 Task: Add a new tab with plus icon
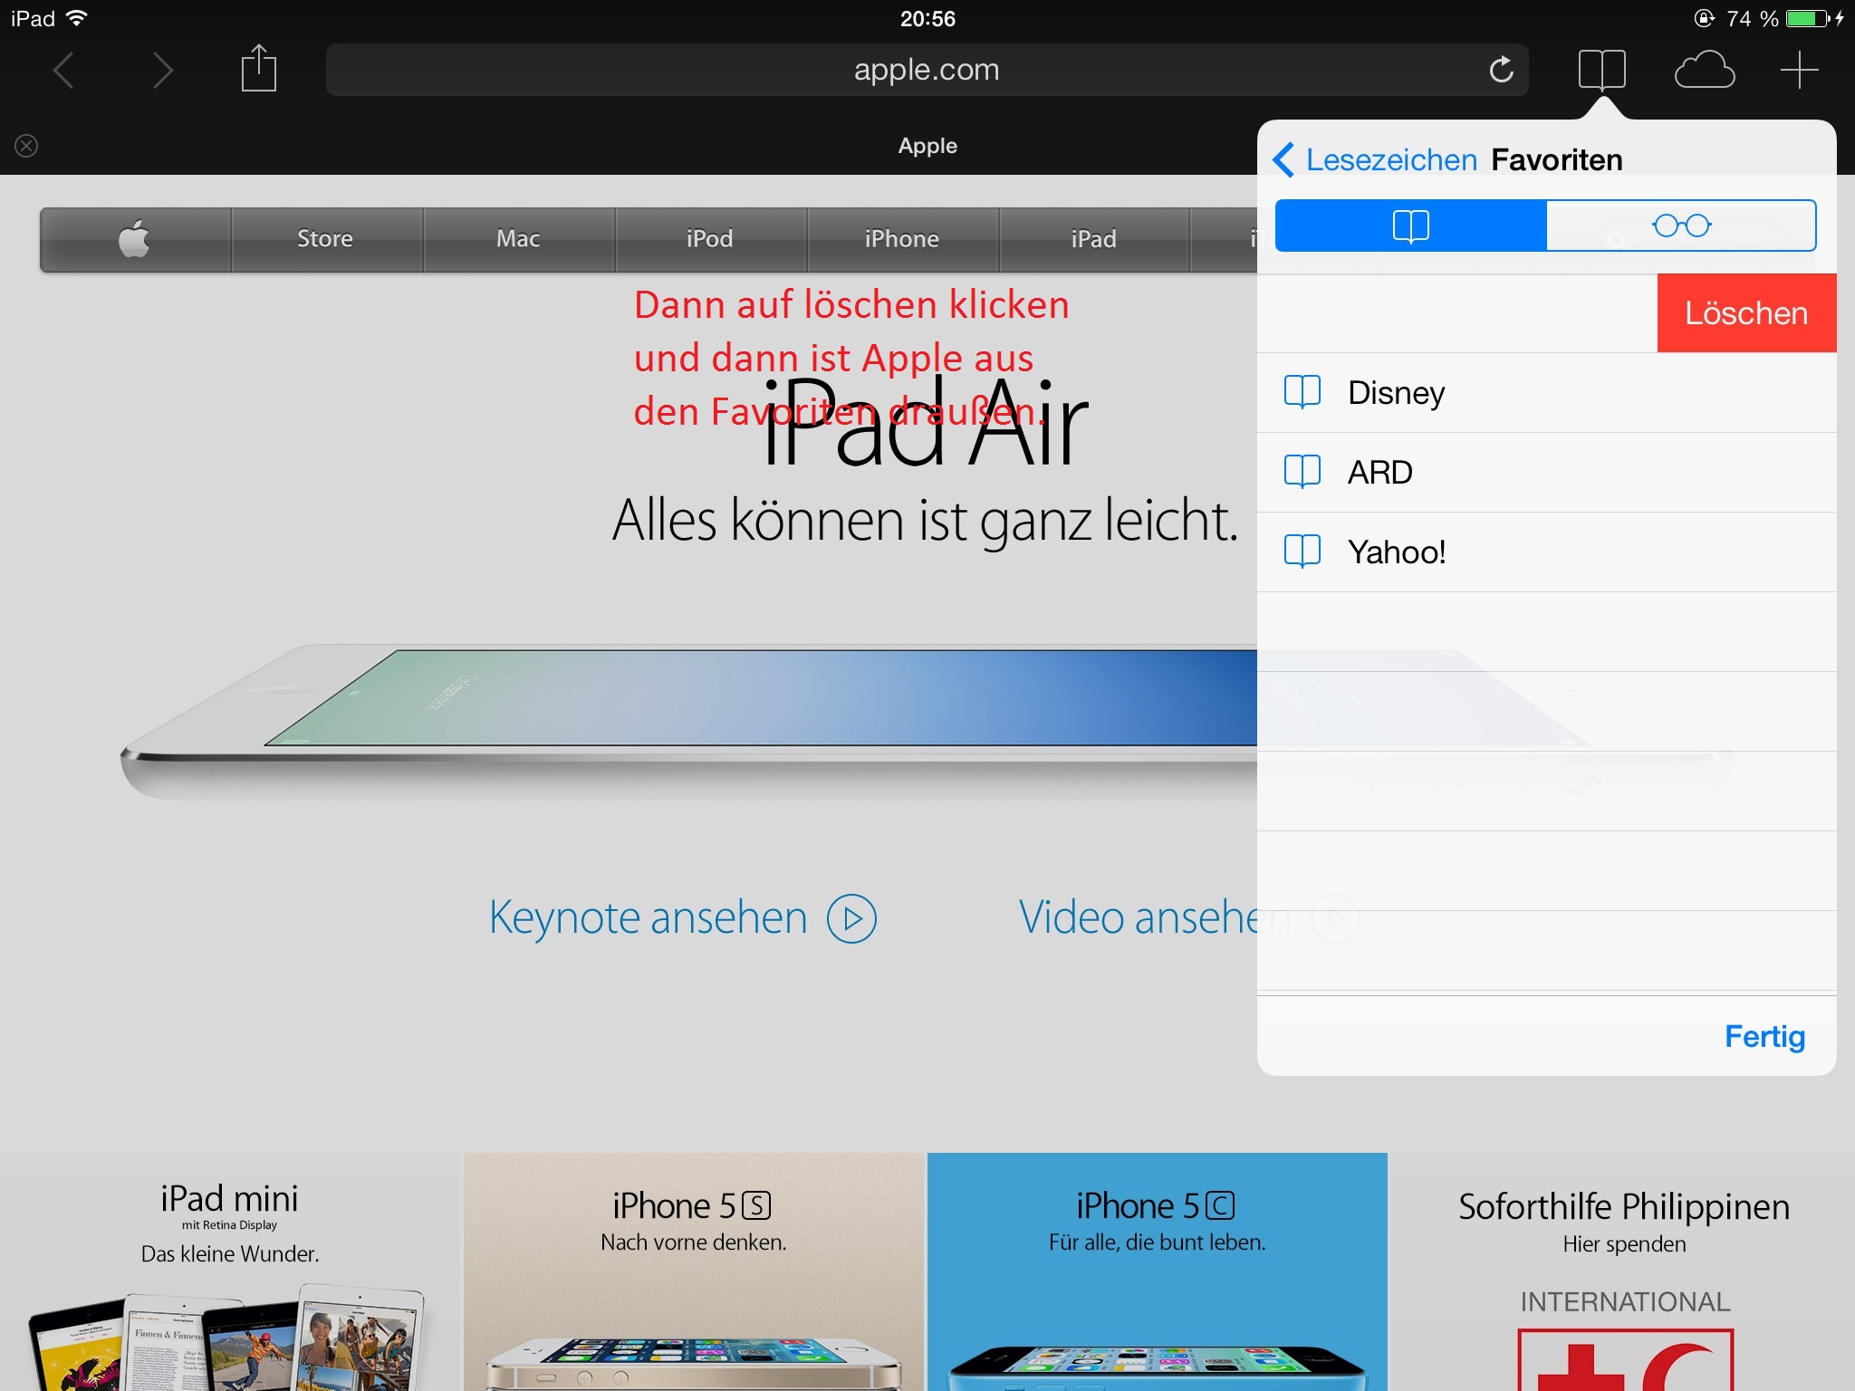1799,70
